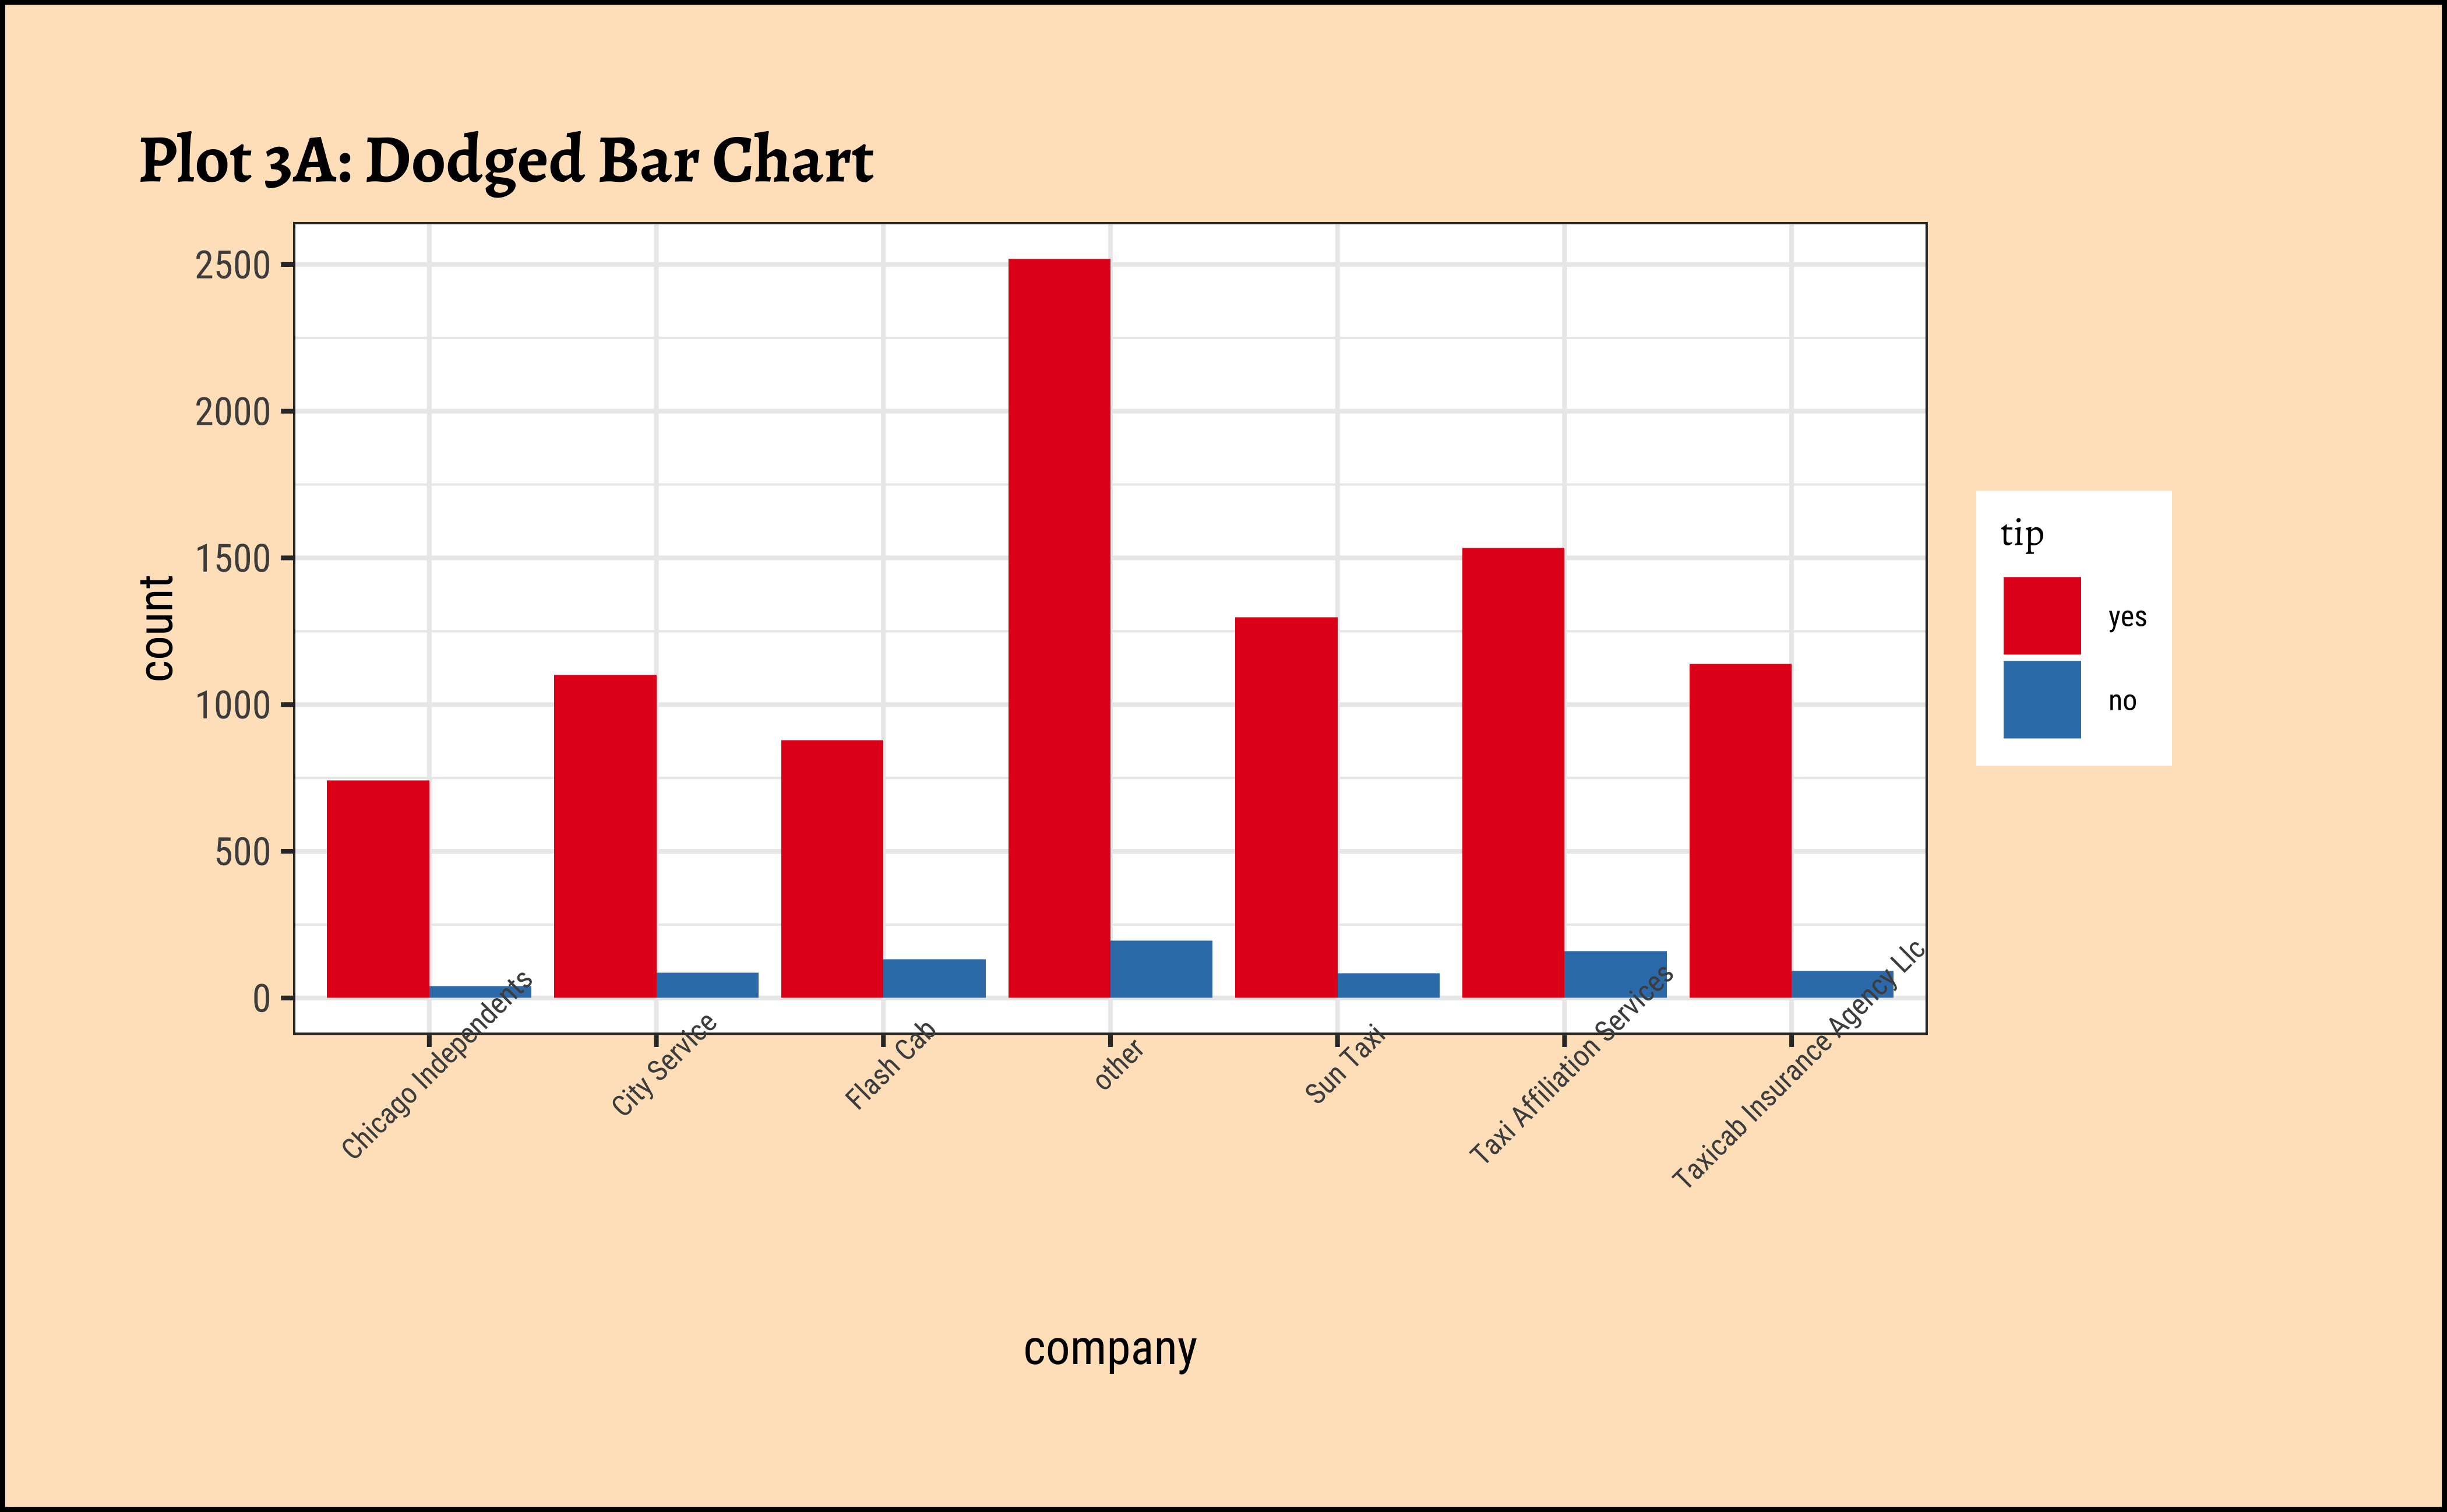Click the 'company' x-axis title
The height and width of the screenshot is (1512, 2447).
pos(1109,1348)
